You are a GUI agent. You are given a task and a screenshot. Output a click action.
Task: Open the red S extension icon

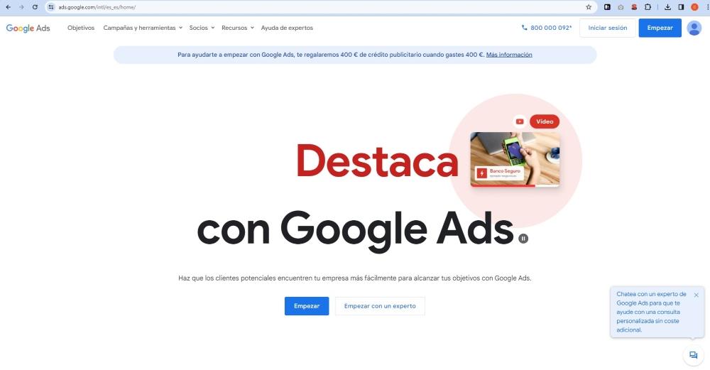click(634, 7)
